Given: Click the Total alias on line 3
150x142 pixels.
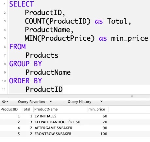Looking at the screenshot, I should pos(117,21).
